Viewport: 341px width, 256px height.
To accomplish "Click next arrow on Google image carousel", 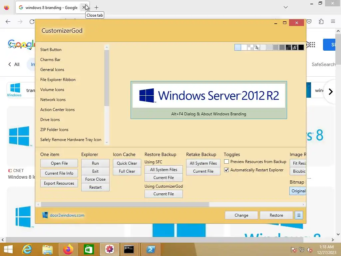I will click(331, 92).
